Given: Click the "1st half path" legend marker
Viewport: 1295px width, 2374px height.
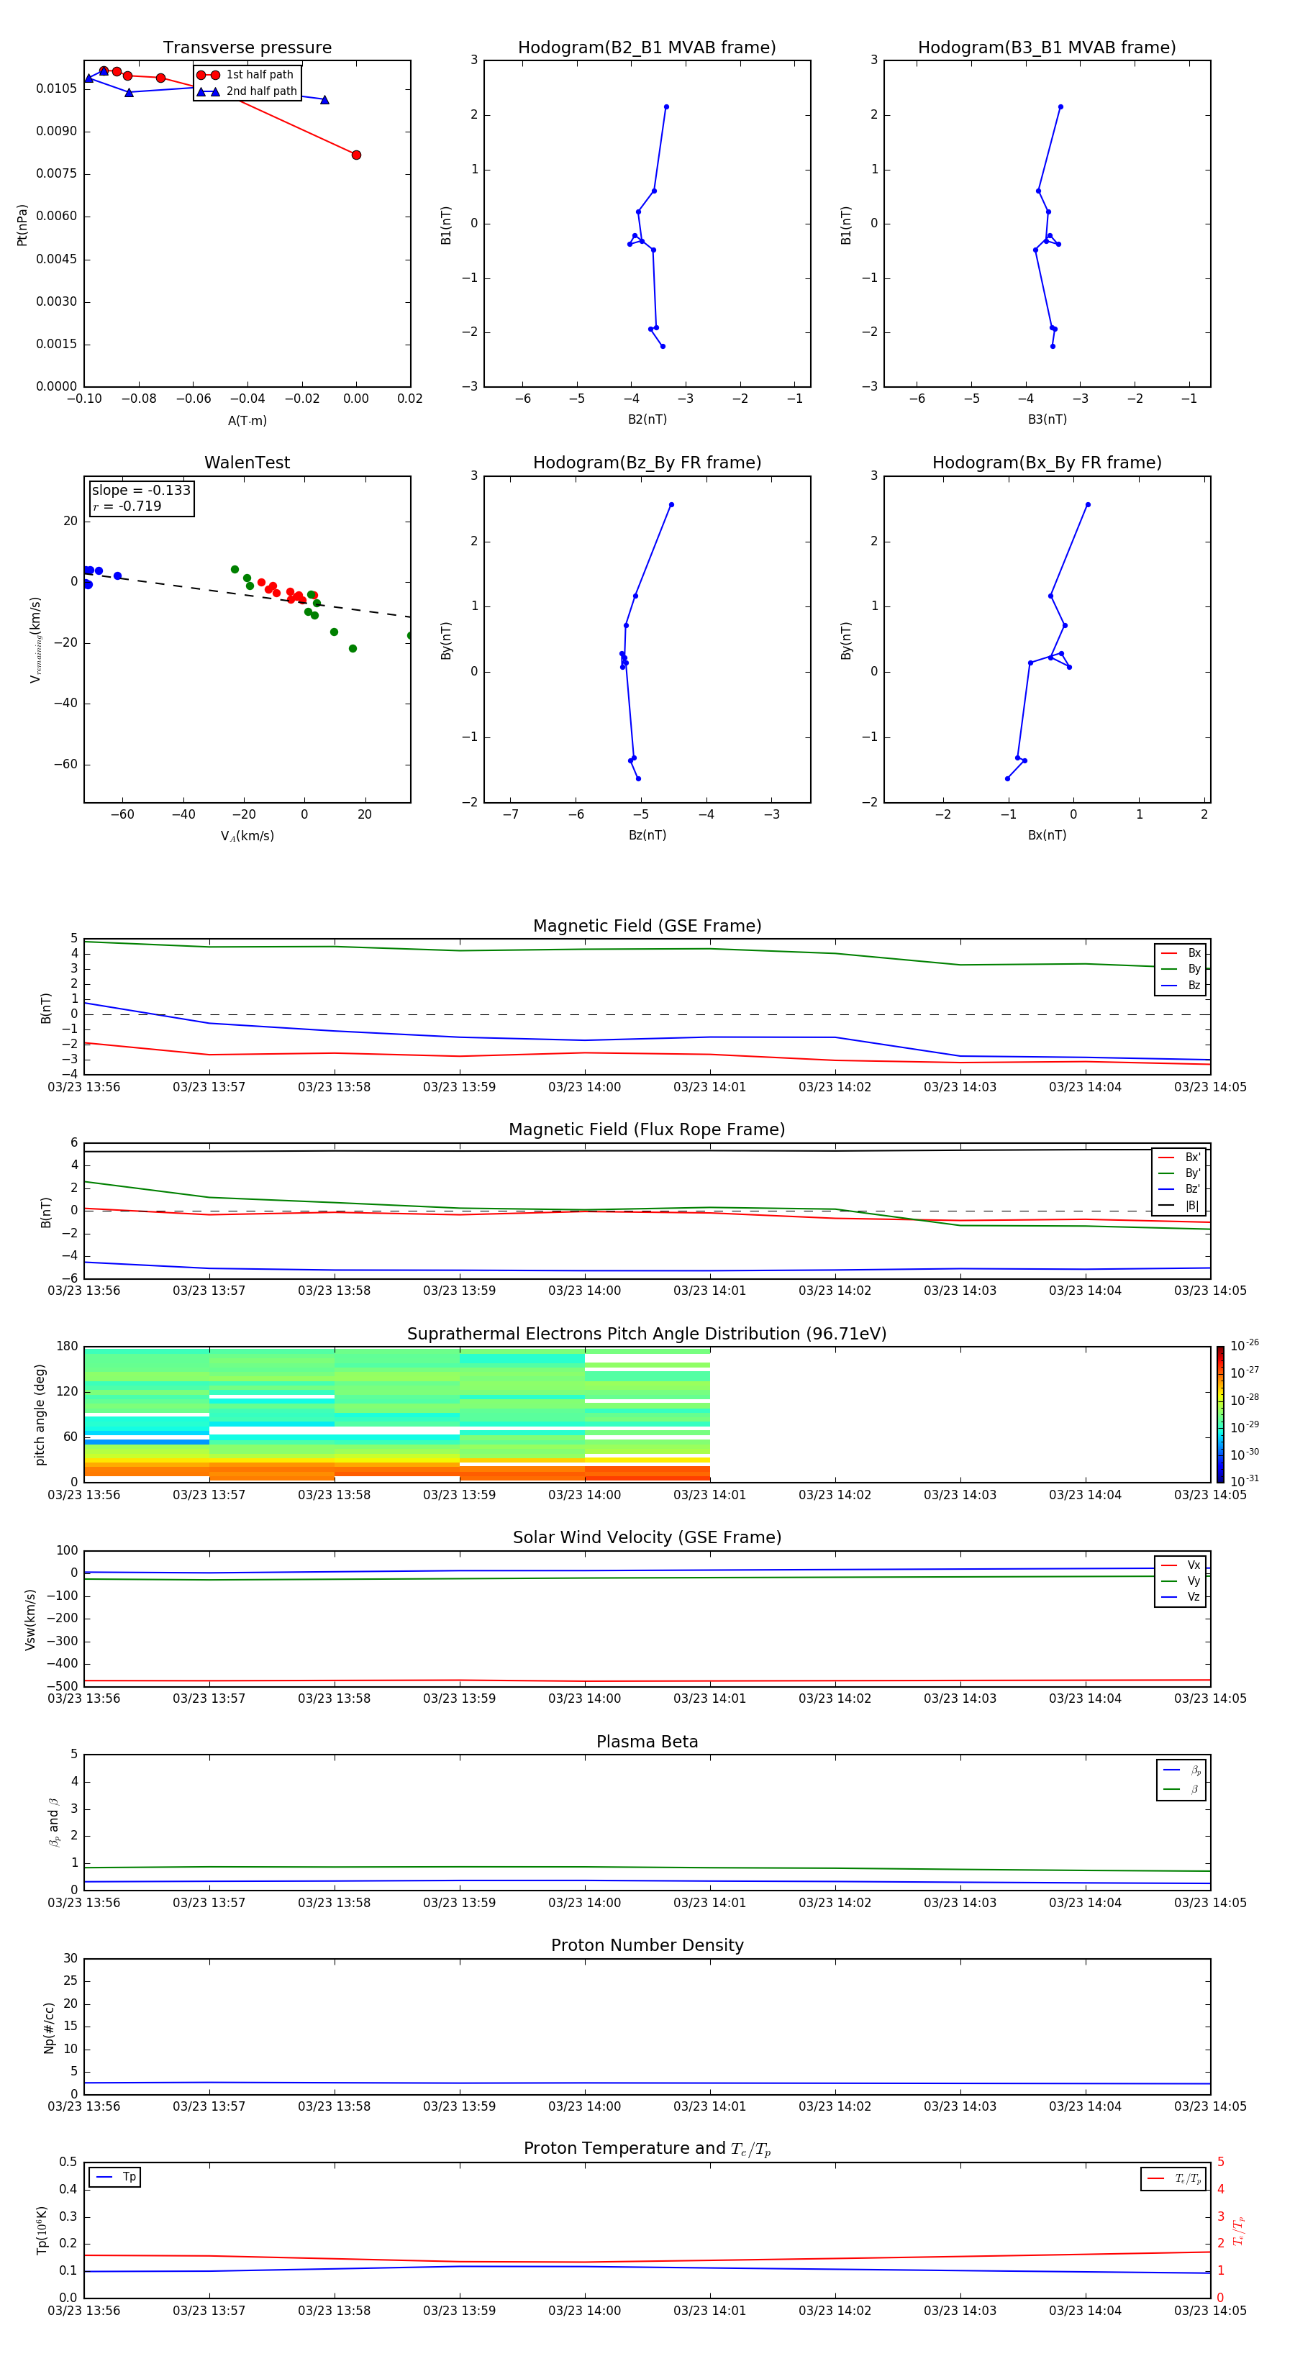Looking at the screenshot, I should click(209, 76).
